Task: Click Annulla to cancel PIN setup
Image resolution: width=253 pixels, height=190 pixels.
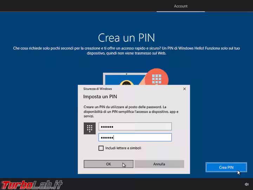Action: pyautogui.click(x=159, y=164)
